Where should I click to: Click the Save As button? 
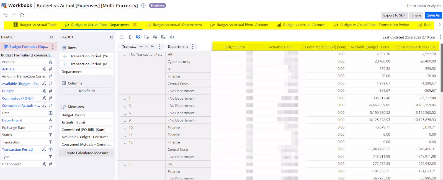(x=433, y=15)
